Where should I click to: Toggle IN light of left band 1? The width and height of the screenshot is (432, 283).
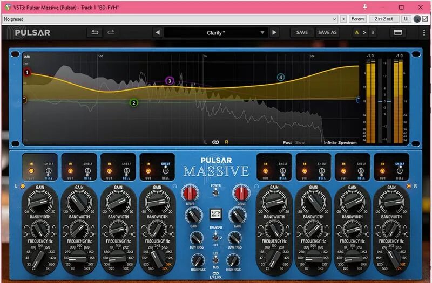point(31,171)
